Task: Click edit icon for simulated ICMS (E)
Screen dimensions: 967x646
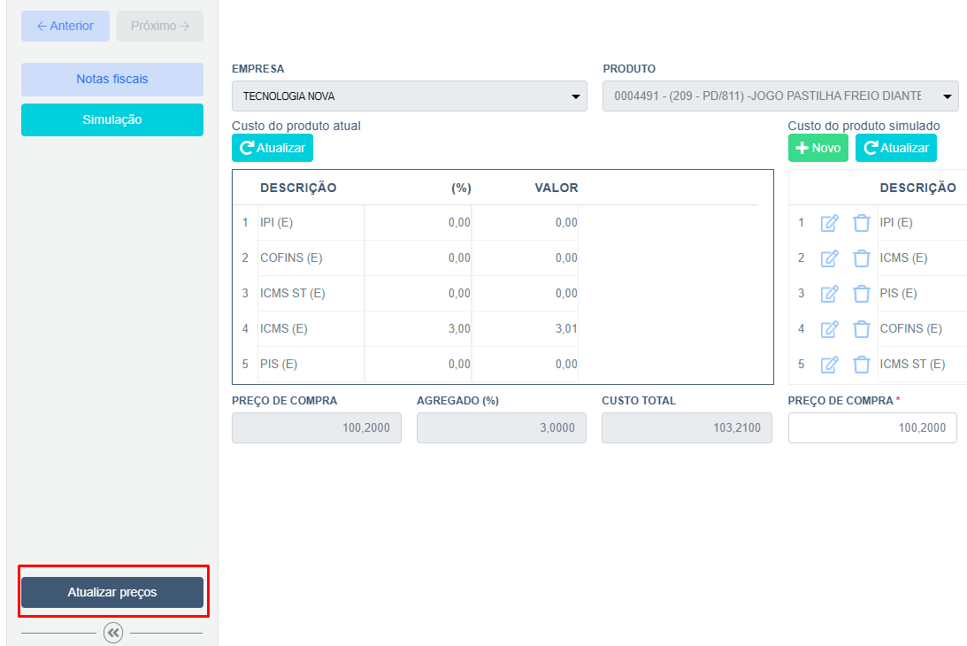Action: coord(829,258)
